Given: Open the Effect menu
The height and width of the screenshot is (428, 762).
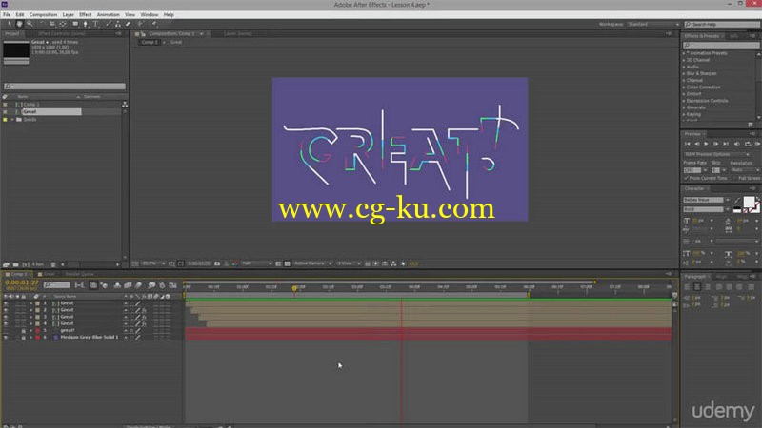Looking at the screenshot, I should coord(86,14).
